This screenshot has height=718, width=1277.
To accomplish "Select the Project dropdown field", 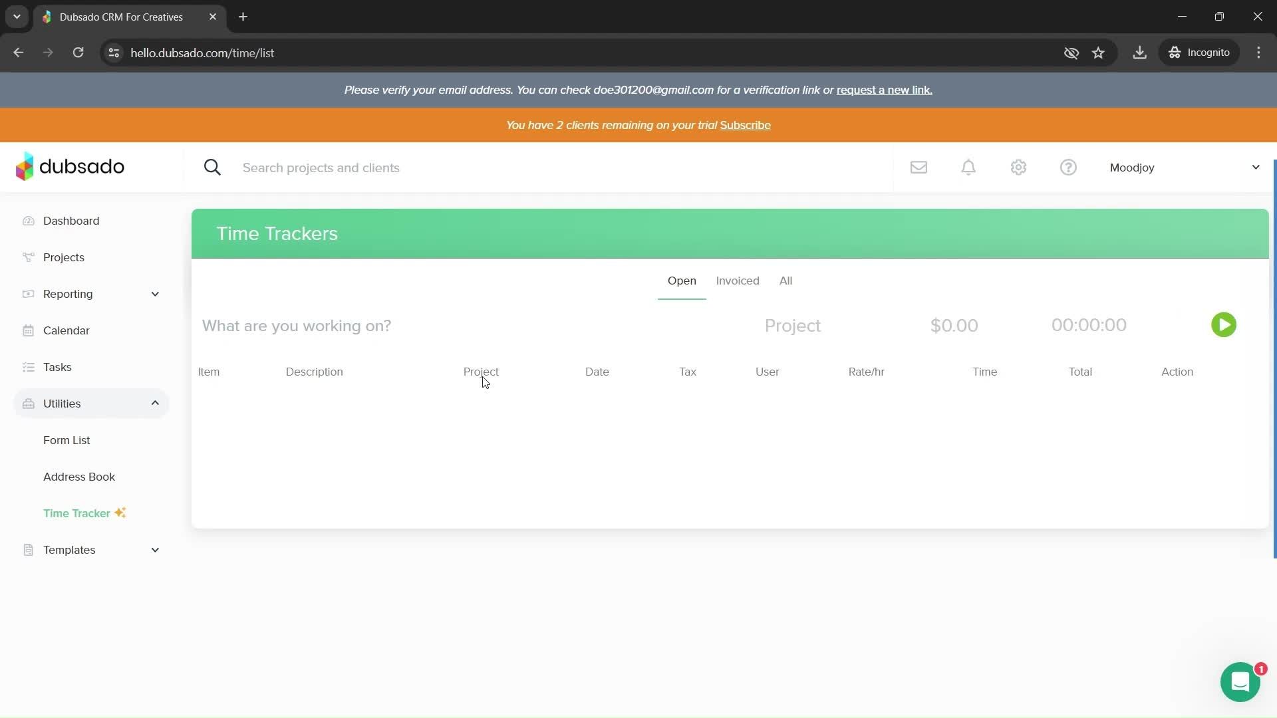I will [x=792, y=326].
